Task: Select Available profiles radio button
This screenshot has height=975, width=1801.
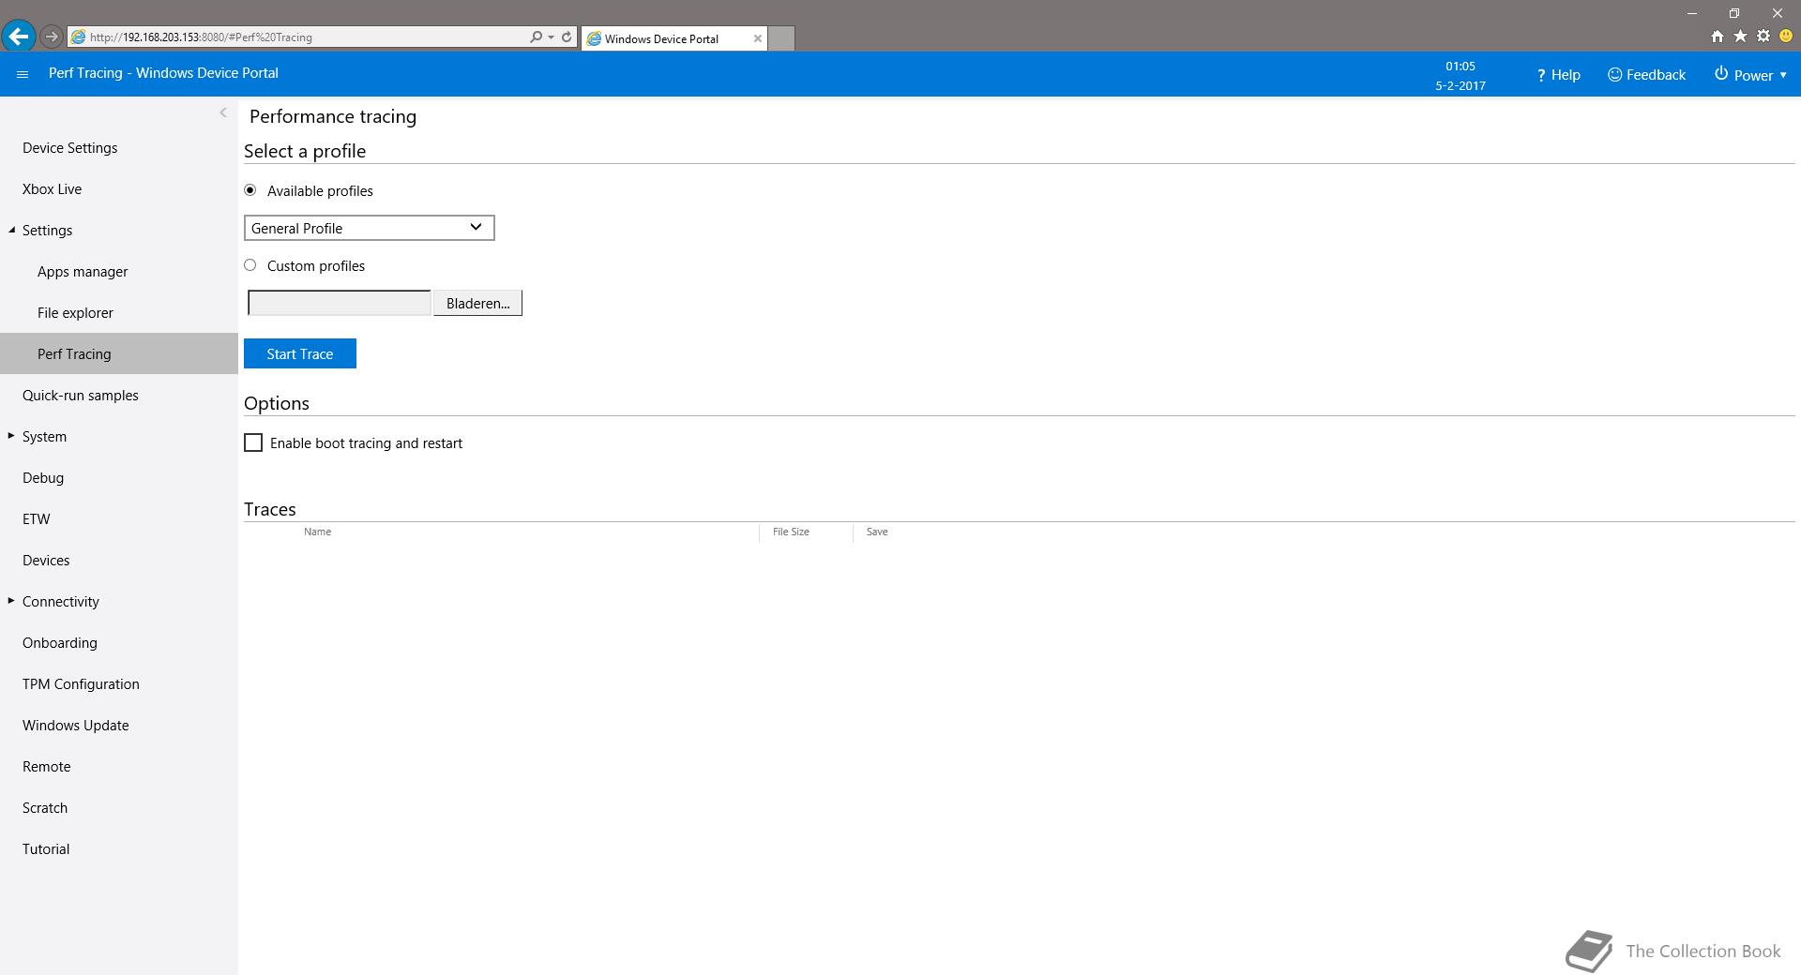Action: point(250,190)
